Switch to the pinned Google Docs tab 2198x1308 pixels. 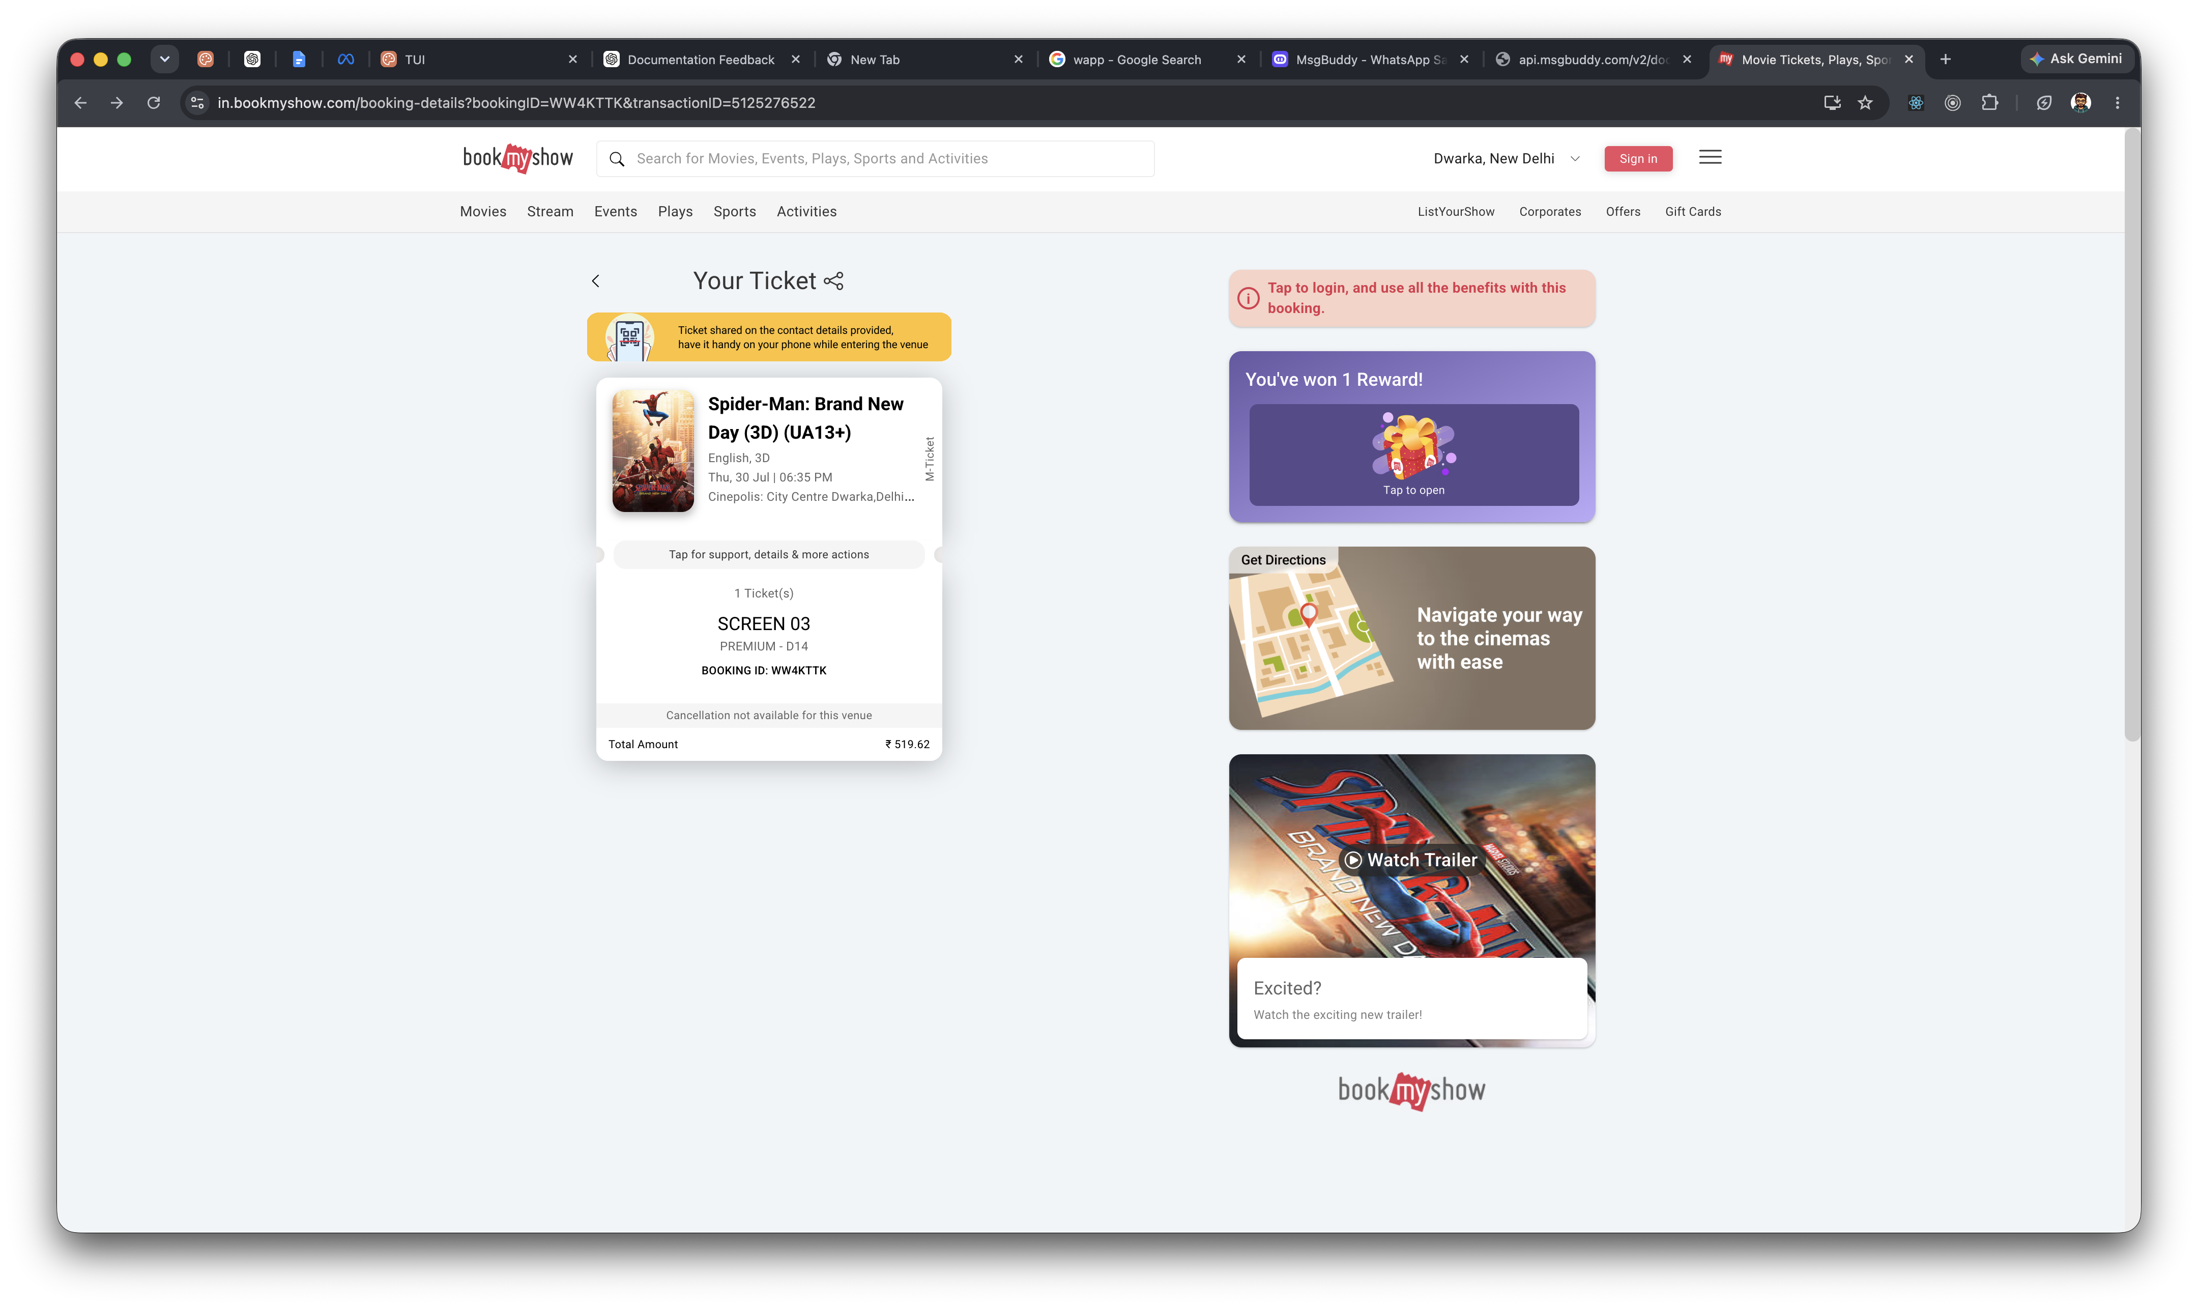pos(299,59)
